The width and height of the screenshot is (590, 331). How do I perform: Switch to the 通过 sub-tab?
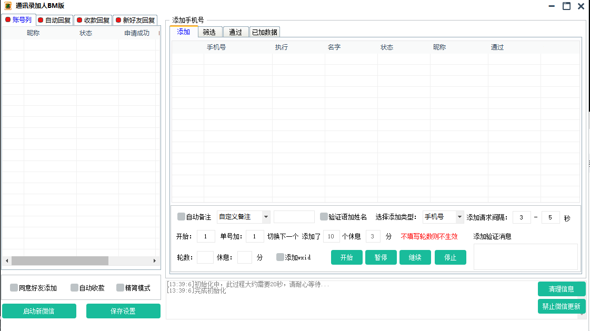236,32
